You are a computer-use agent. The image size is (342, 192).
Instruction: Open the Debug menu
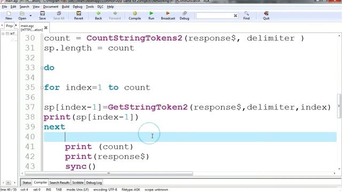[x=77, y=7]
